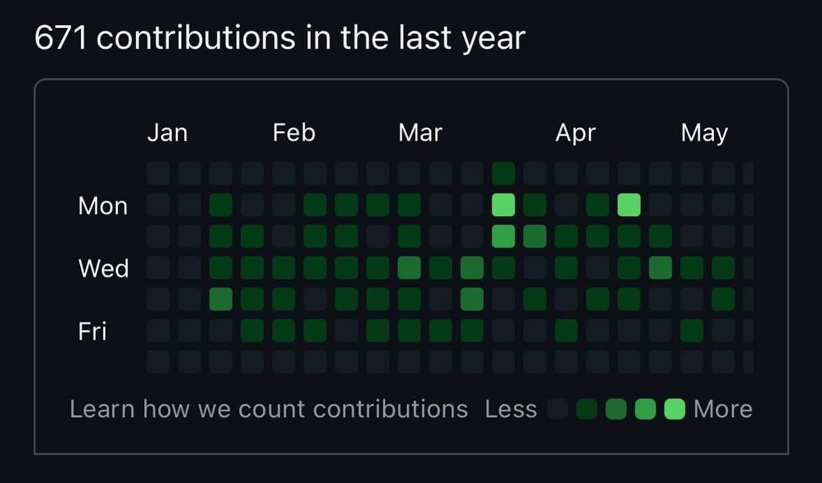
Task: Click the rightmost green Thursday cell in May
Action: tap(724, 299)
